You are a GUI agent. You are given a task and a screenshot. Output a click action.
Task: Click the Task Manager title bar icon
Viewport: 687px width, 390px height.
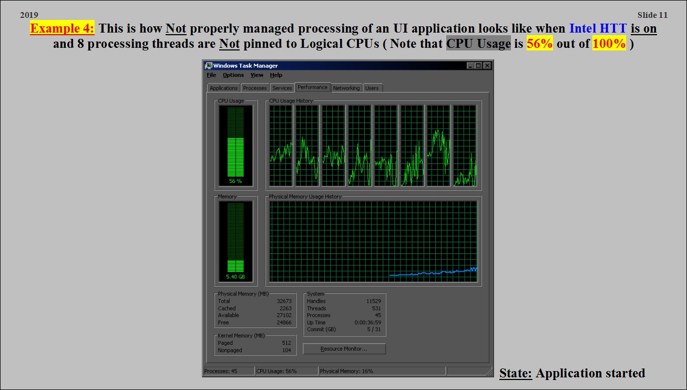(209, 66)
